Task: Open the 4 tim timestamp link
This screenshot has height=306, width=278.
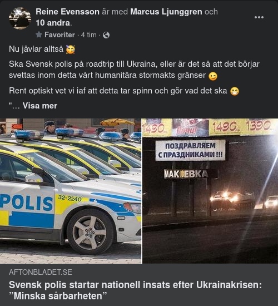Action: [x=89, y=35]
